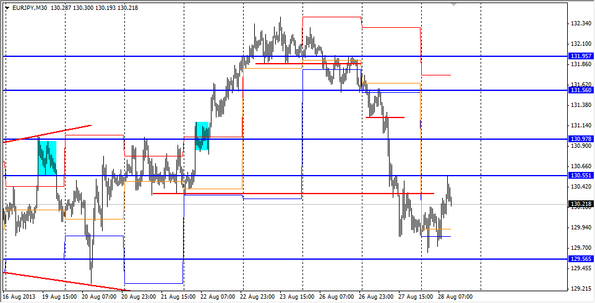Select the 129.565 price level label
This screenshot has height=303, width=595.
pos(581,259)
